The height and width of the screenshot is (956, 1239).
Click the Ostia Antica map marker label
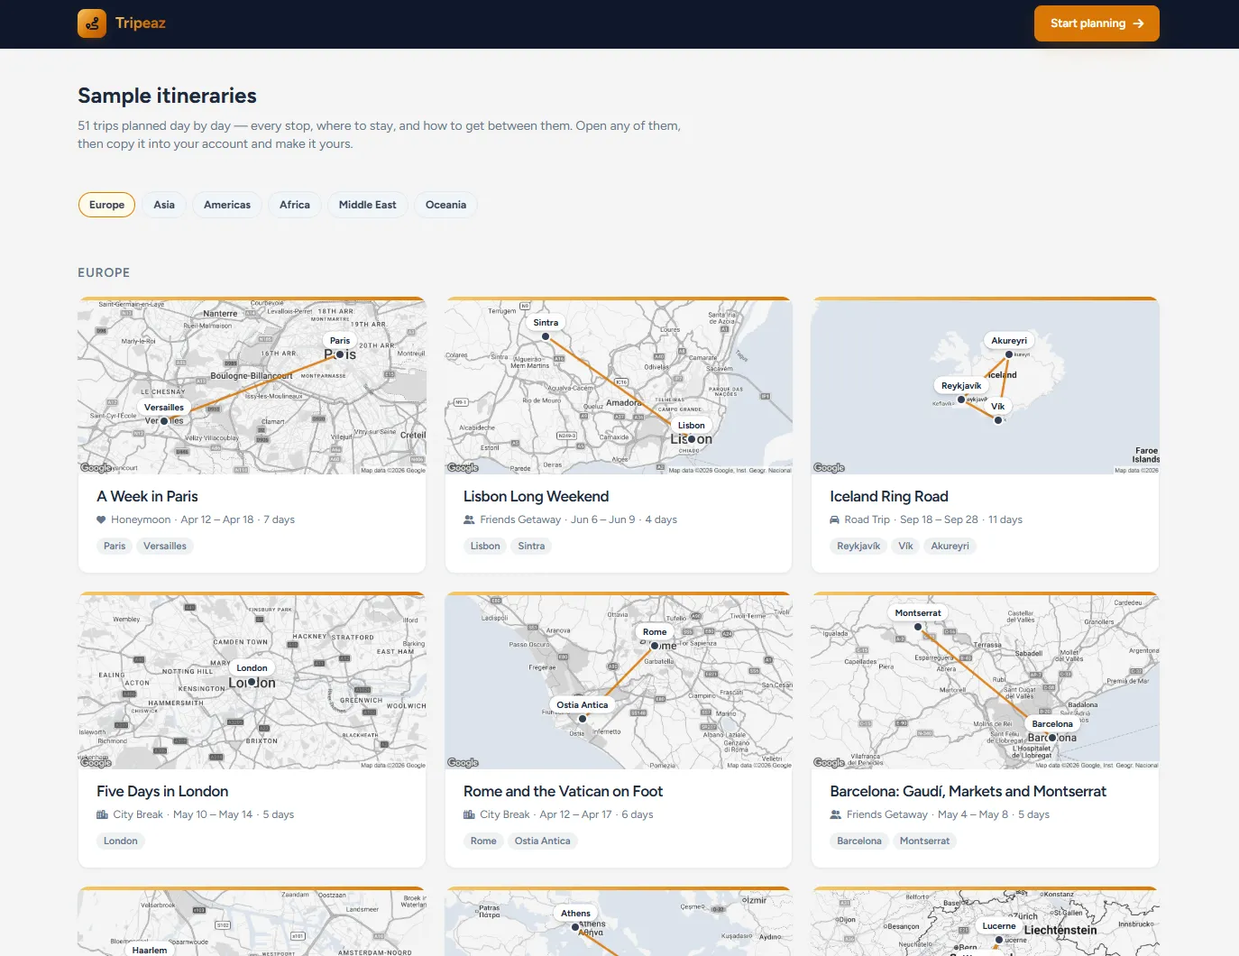point(583,705)
